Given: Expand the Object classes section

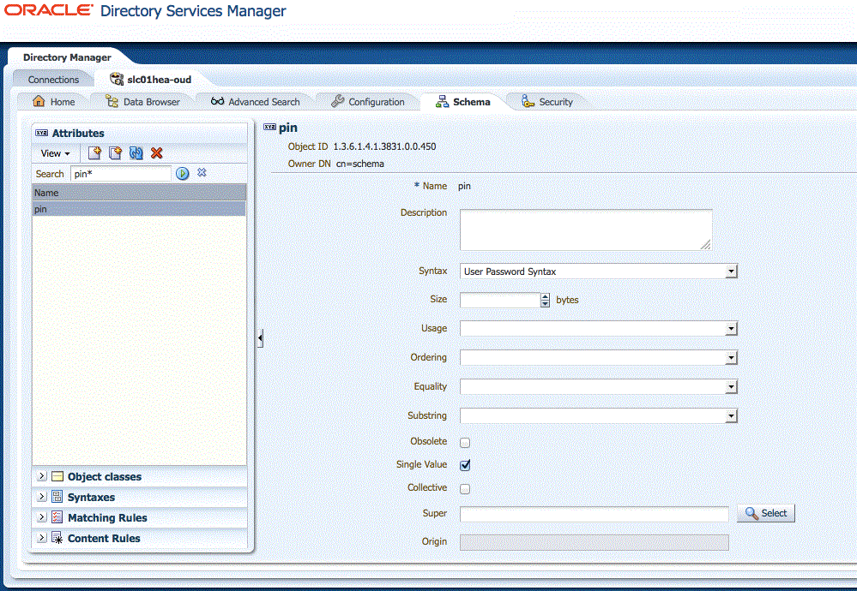Looking at the screenshot, I should coord(41,476).
